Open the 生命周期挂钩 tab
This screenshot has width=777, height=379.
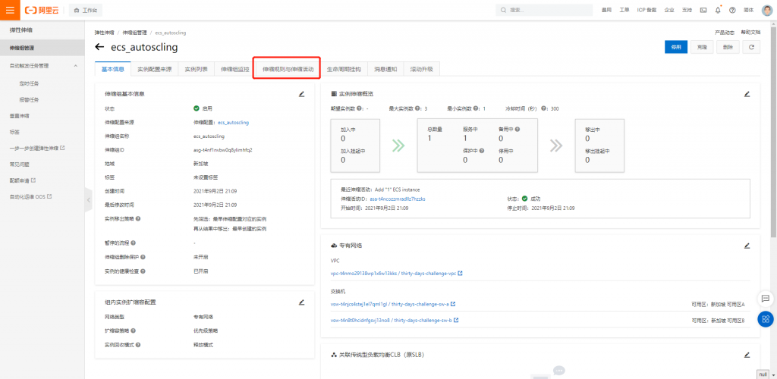(344, 70)
